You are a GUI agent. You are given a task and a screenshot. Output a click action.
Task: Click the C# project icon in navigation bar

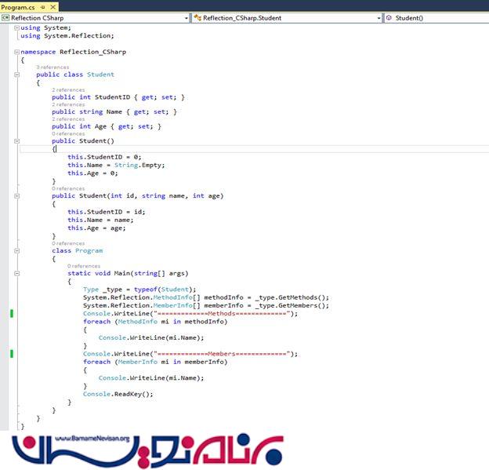(5, 17)
